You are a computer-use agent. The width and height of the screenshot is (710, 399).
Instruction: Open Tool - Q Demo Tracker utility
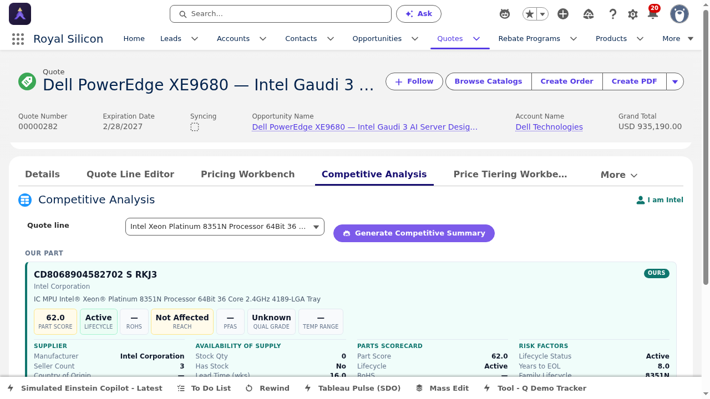[535, 388]
